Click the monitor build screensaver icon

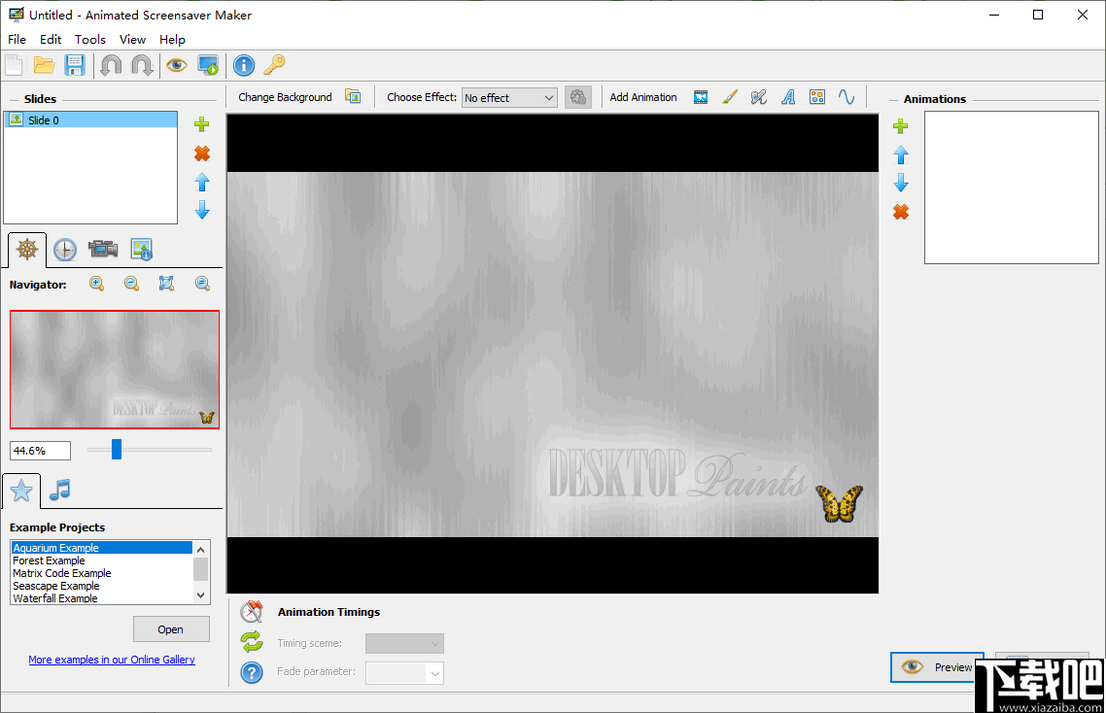click(x=208, y=66)
